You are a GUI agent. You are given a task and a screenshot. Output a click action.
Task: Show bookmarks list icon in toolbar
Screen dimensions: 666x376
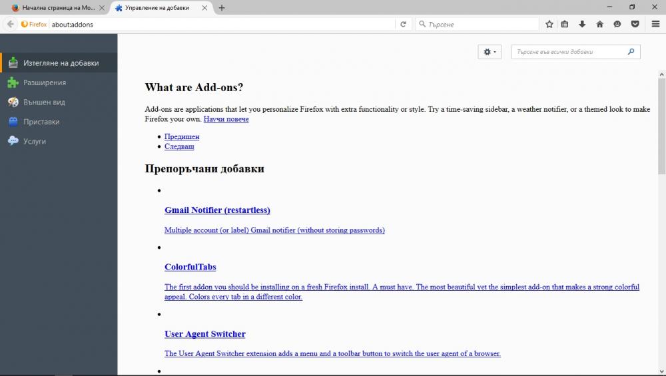pos(565,24)
